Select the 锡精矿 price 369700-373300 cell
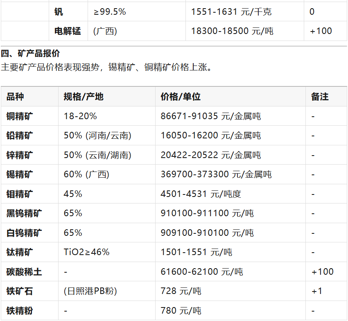The width and height of the screenshot is (348, 321). (216, 174)
